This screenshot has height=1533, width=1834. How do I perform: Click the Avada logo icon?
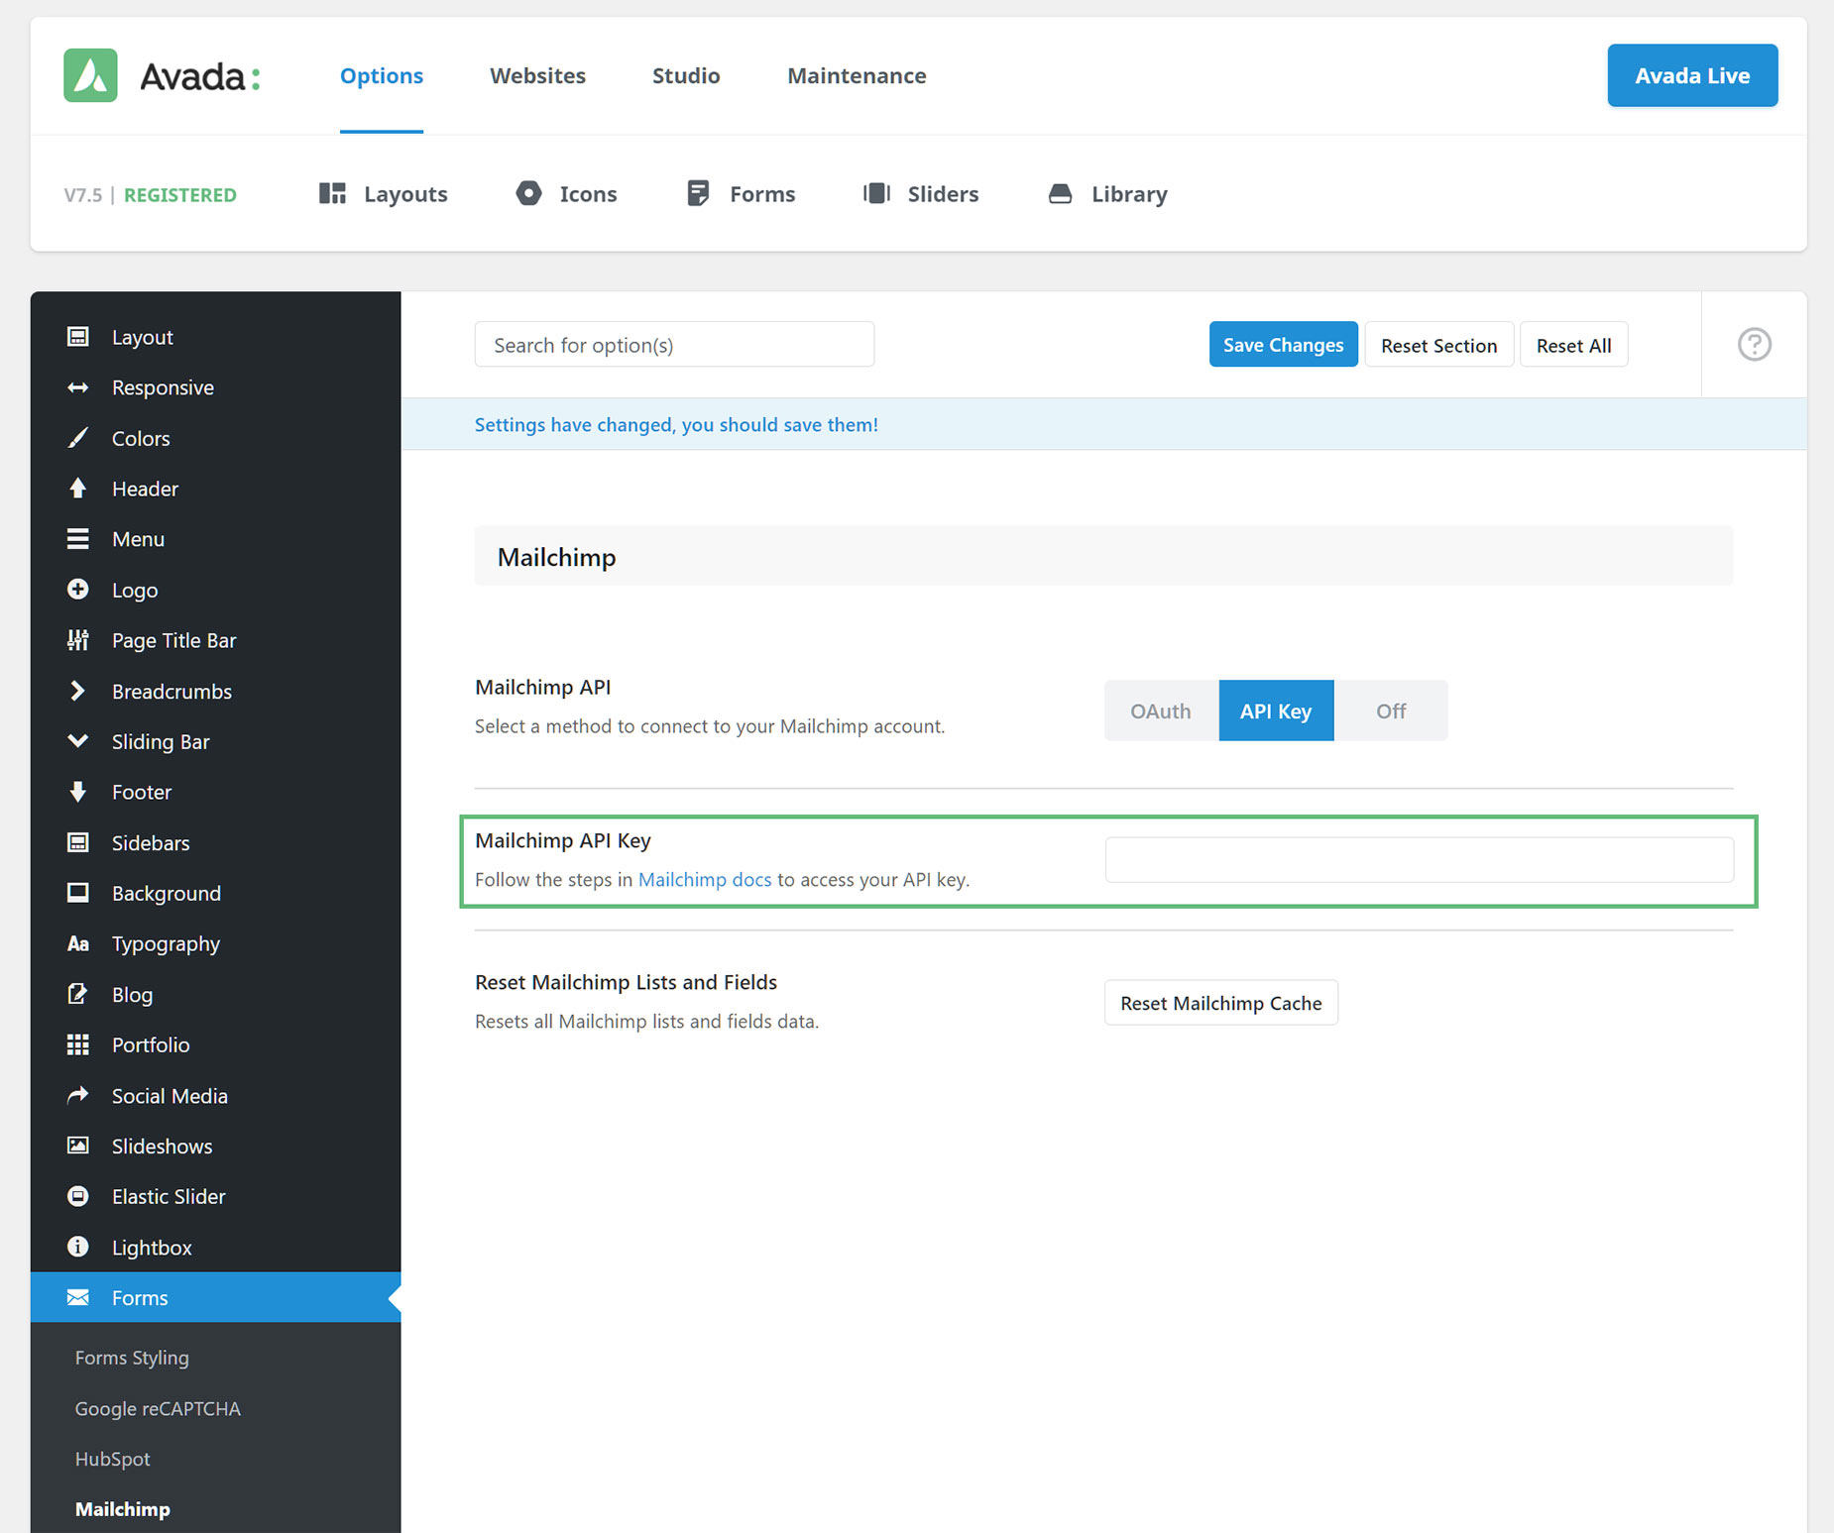(x=90, y=75)
